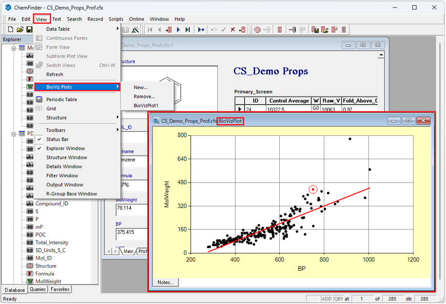Select BioVizPlot1 in the submenu
This screenshot has width=446, height=304.
tap(146, 105)
